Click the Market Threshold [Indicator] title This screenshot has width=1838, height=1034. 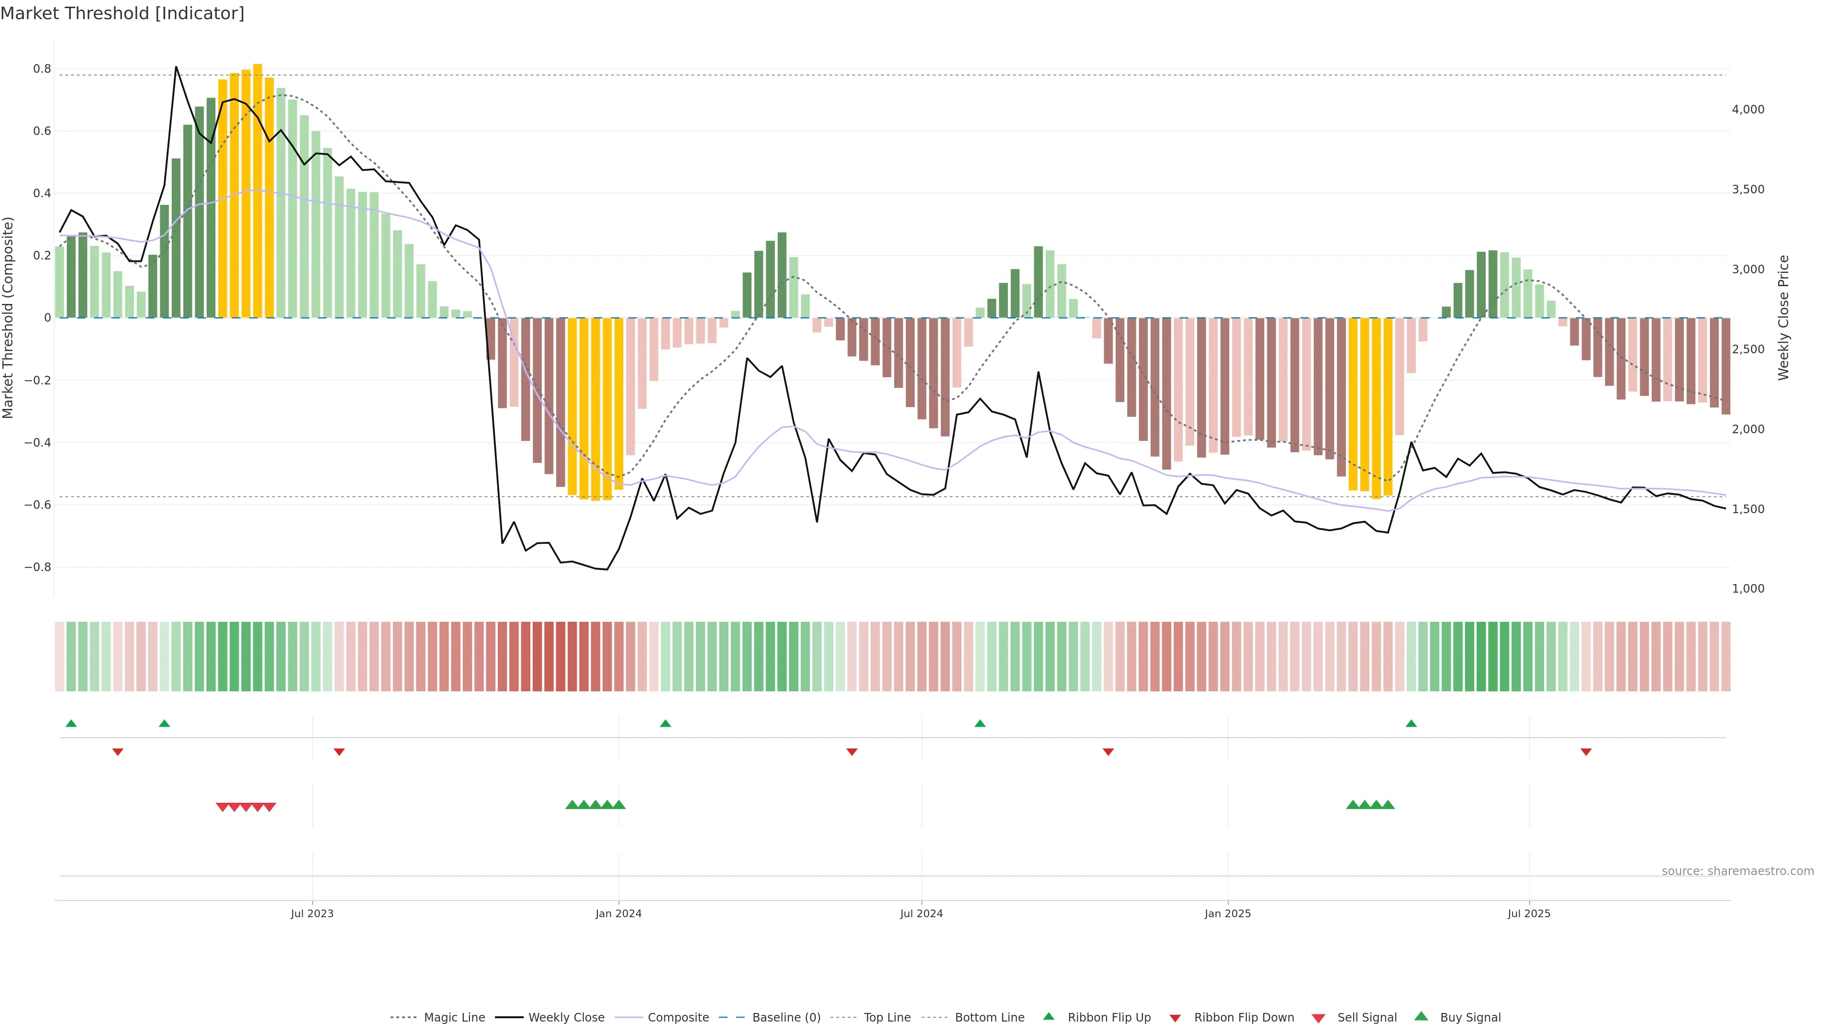(122, 13)
